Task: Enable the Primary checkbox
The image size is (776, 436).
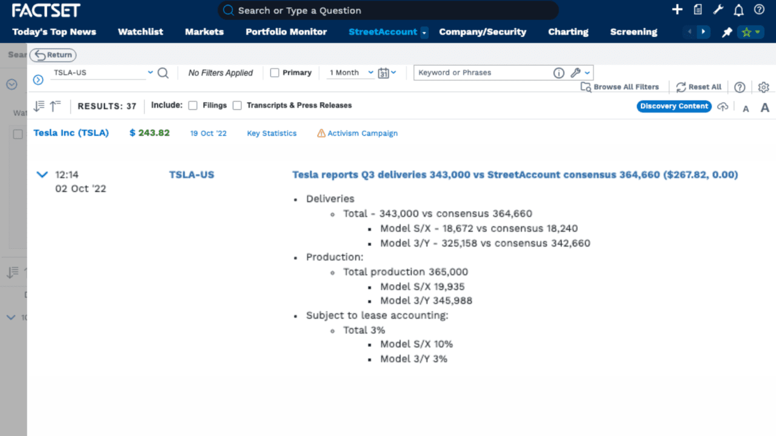Action: coord(275,73)
